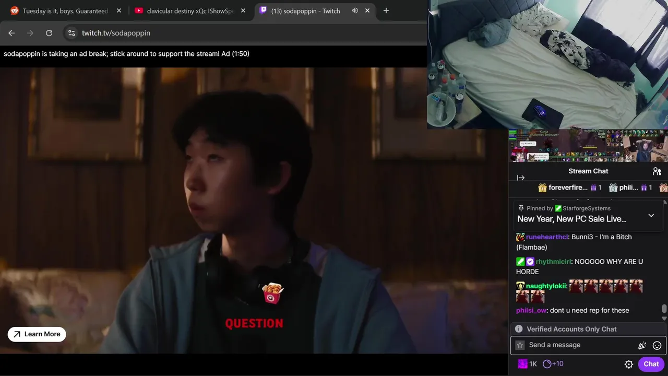Claim the +10 channel points bonus
The image size is (668, 376).
(x=553, y=364)
